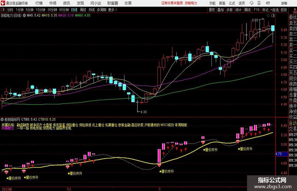Click the 浙能电力 stock name in title bar
297x191 pixels.
(191, 3)
